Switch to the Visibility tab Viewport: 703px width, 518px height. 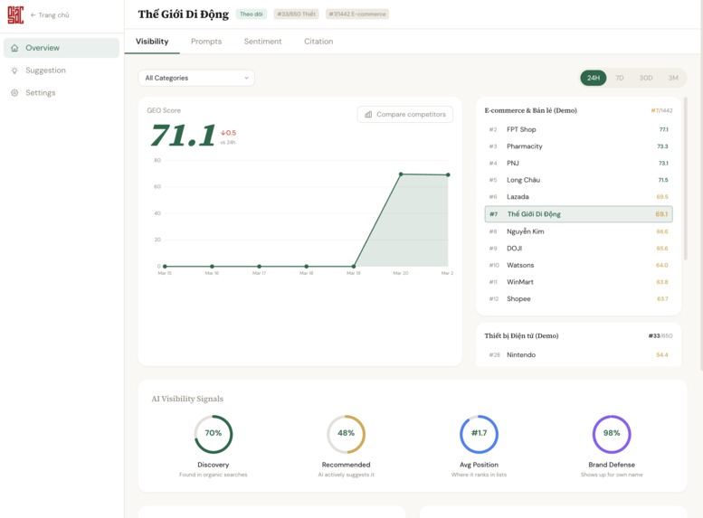coord(152,42)
